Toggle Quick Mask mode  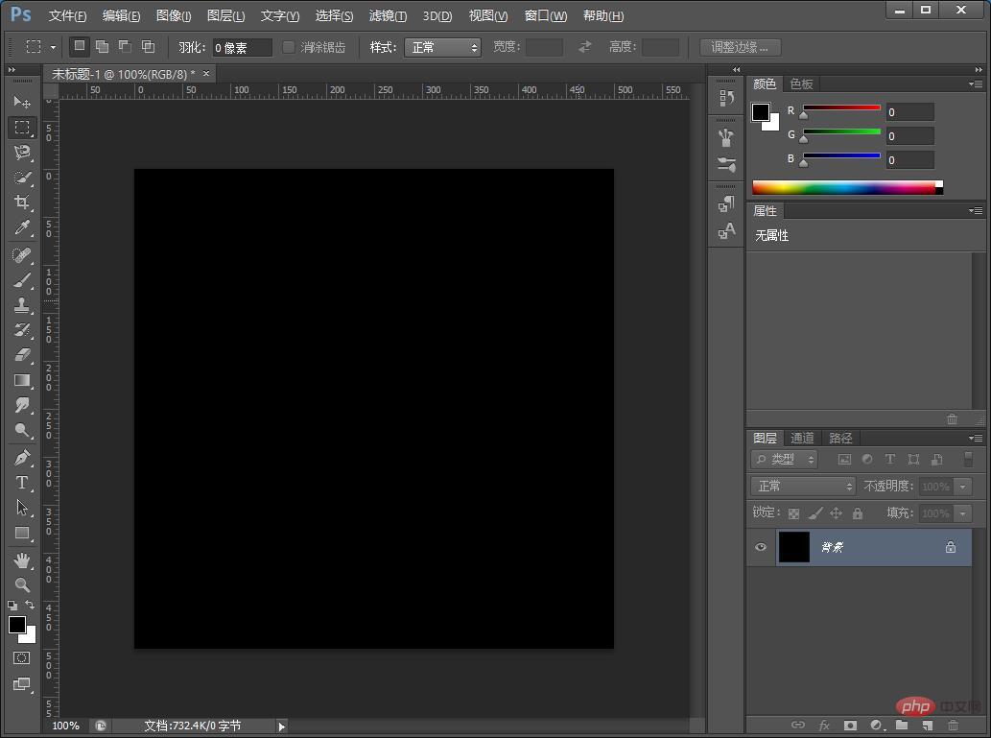click(21, 657)
